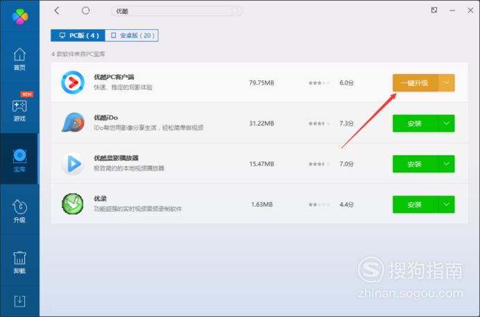Open the 优酷PC客户端 title
Screen dimensions: 480x317
click(x=114, y=77)
